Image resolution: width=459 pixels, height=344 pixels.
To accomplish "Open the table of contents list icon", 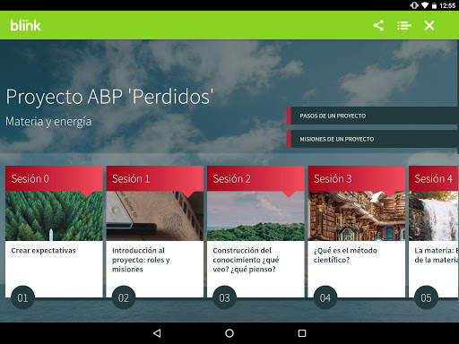I will (404, 26).
